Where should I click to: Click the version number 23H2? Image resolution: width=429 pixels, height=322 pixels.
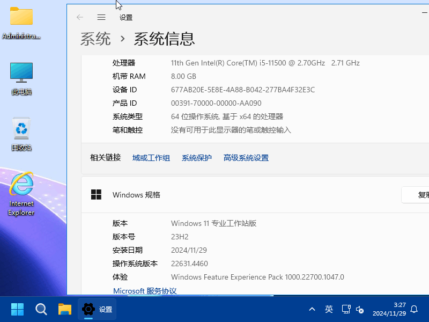pos(180,237)
